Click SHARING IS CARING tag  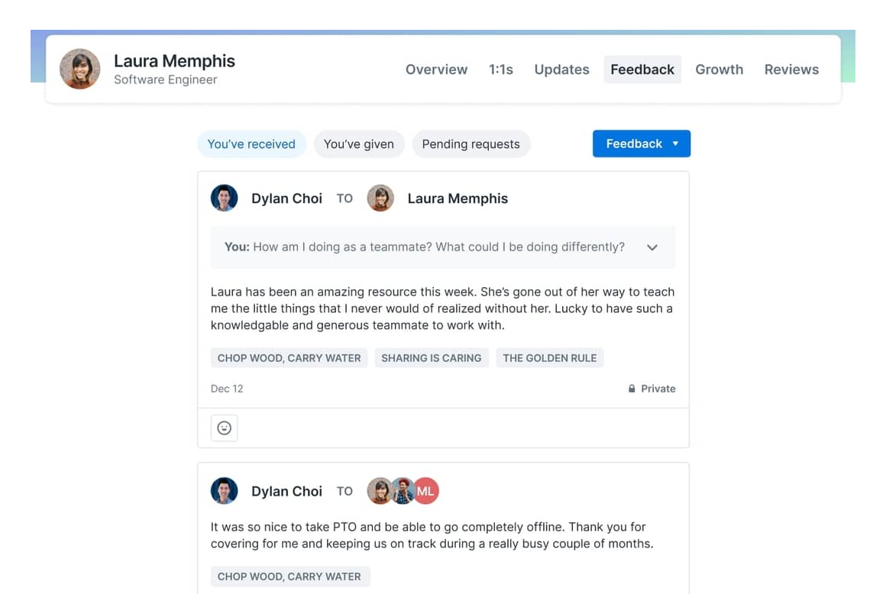(431, 358)
